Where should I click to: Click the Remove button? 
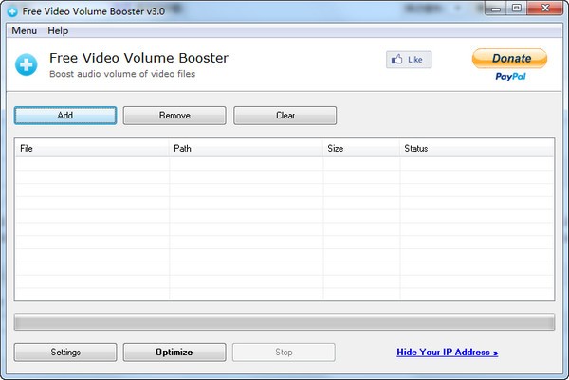pyautogui.click(x=174, y=116)
